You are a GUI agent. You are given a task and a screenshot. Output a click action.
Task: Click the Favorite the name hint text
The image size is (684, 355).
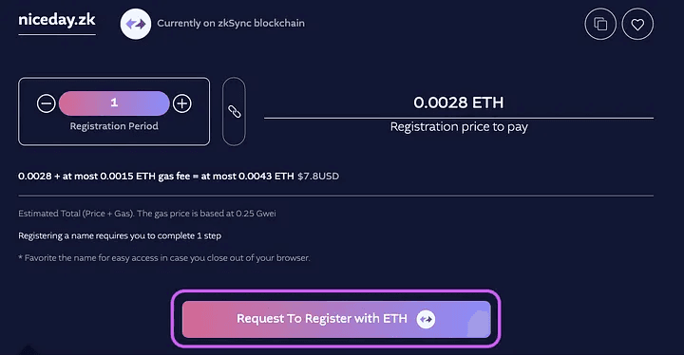coord(164,258)
